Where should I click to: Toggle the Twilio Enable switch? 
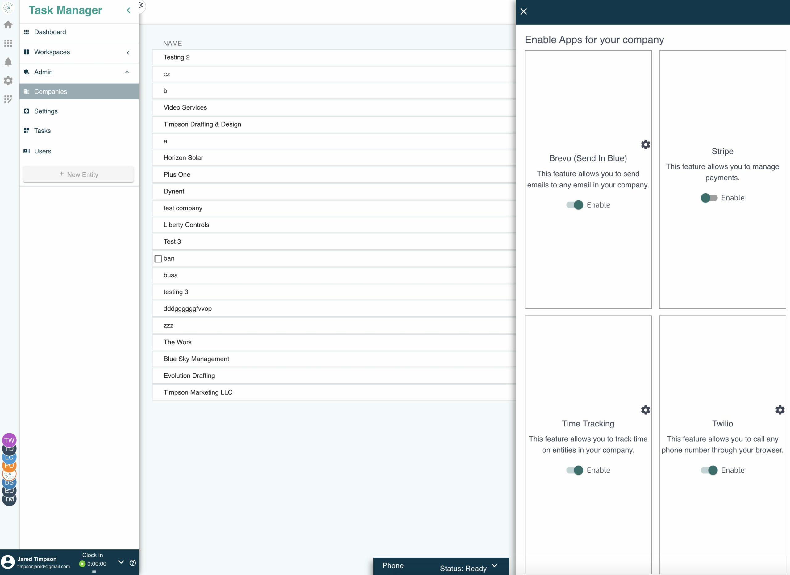point(709,470)
